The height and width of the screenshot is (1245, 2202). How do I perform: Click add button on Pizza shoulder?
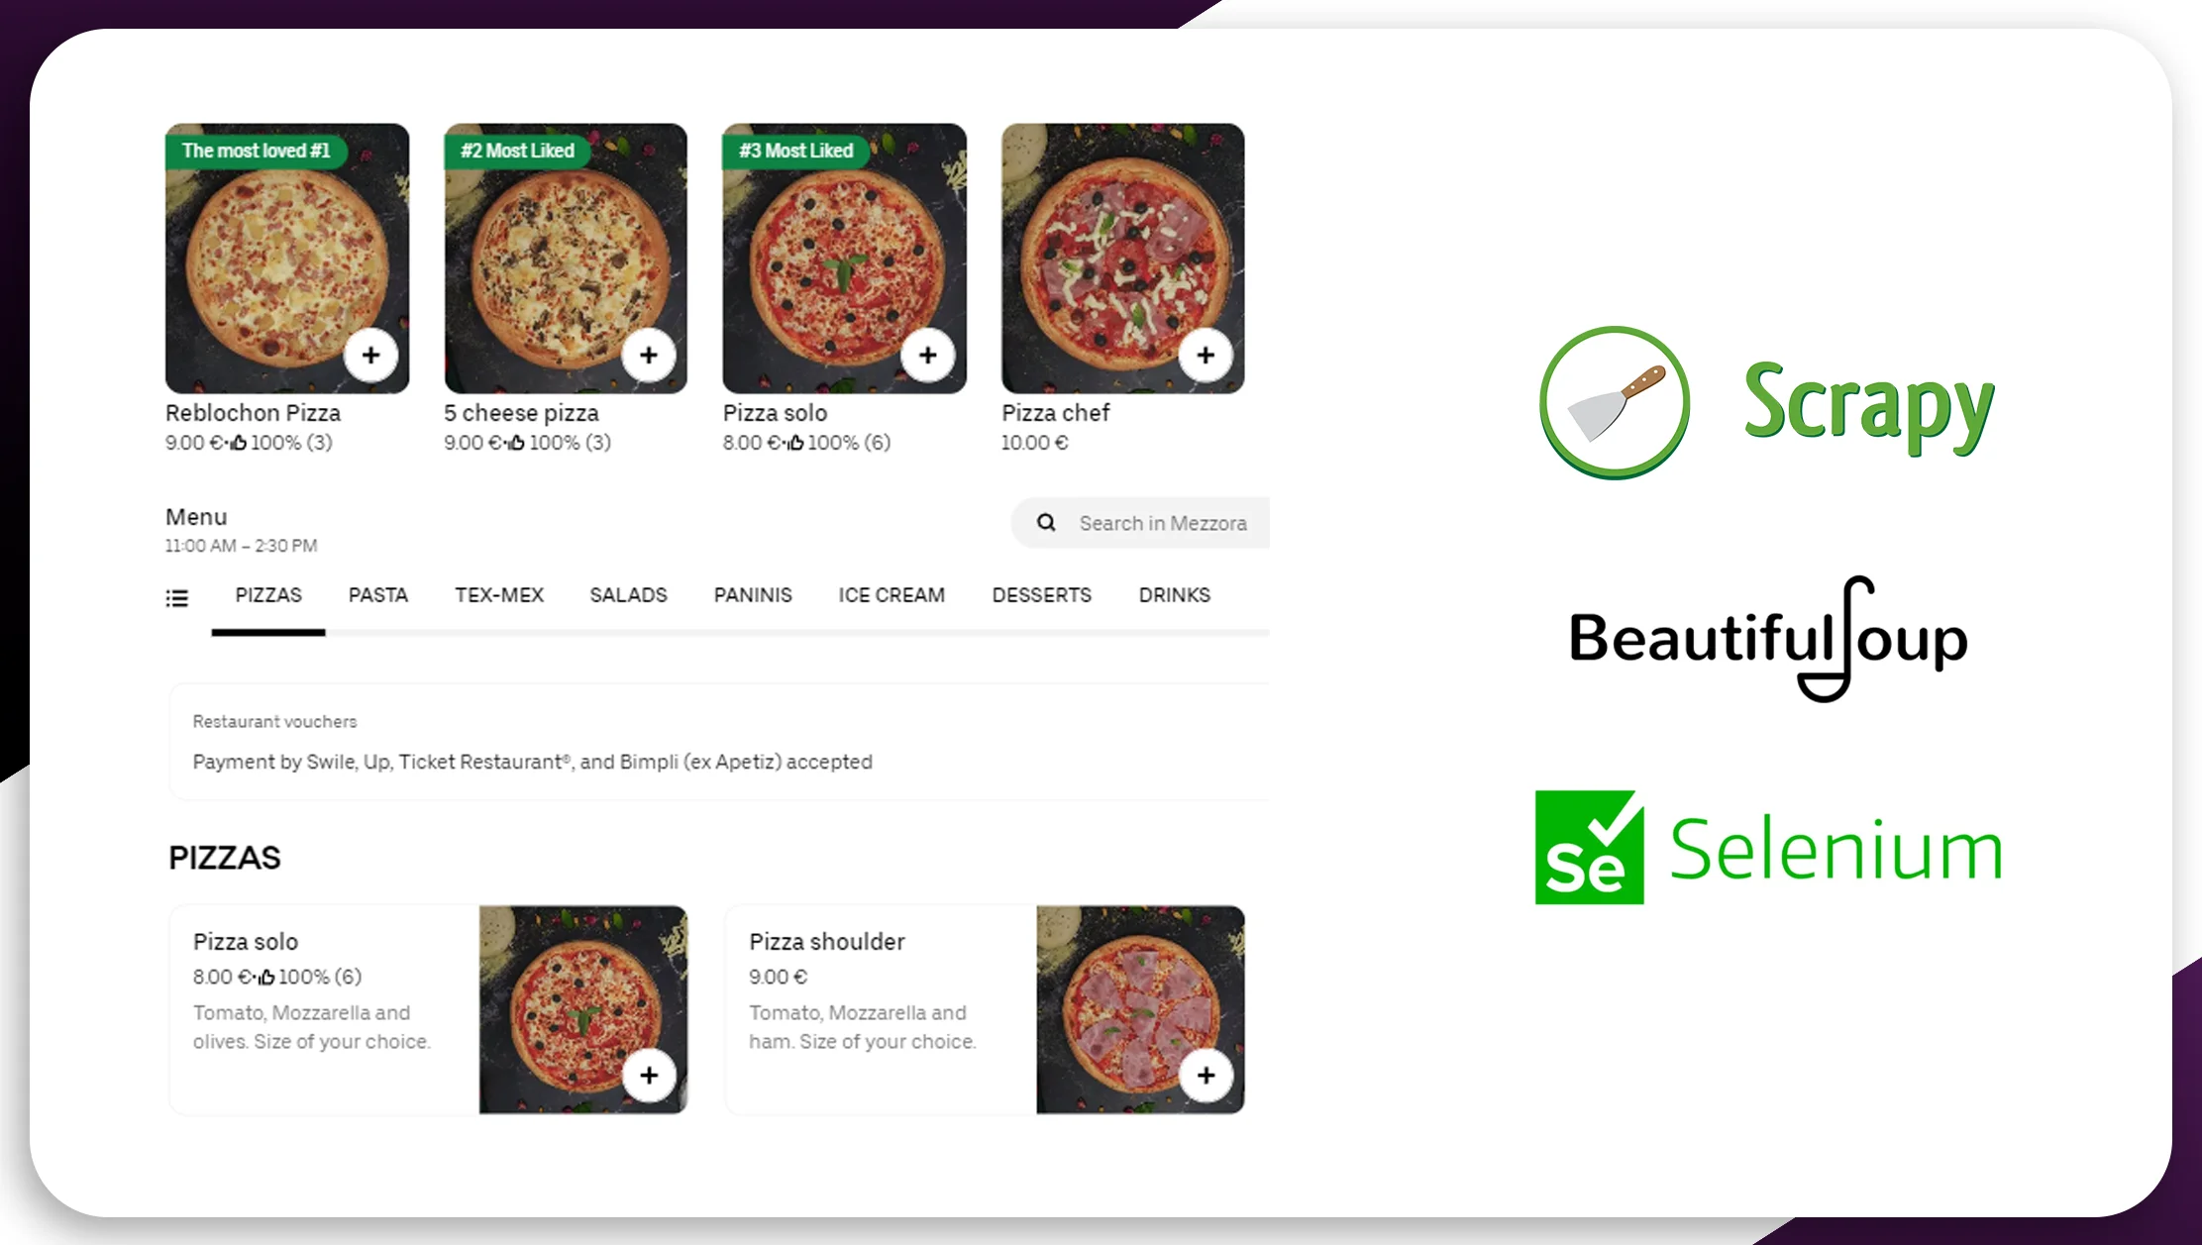point(1206,1074)
